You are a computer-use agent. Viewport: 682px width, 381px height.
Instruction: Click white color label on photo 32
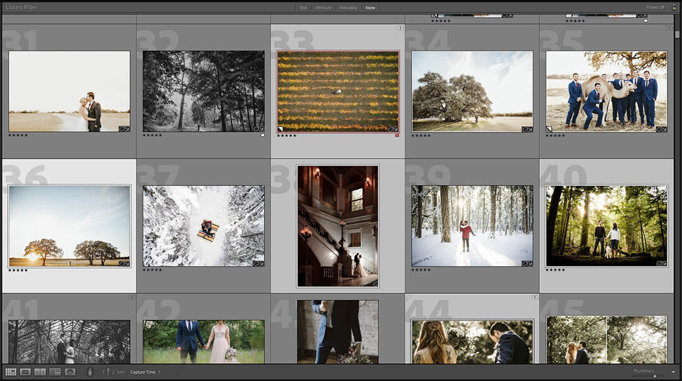pyautogui.click(x=262, y=136)
